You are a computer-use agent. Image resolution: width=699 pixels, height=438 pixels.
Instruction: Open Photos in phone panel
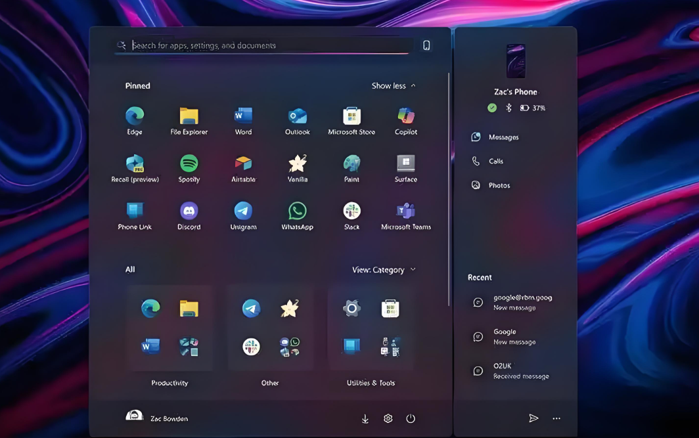click(499, 186)
